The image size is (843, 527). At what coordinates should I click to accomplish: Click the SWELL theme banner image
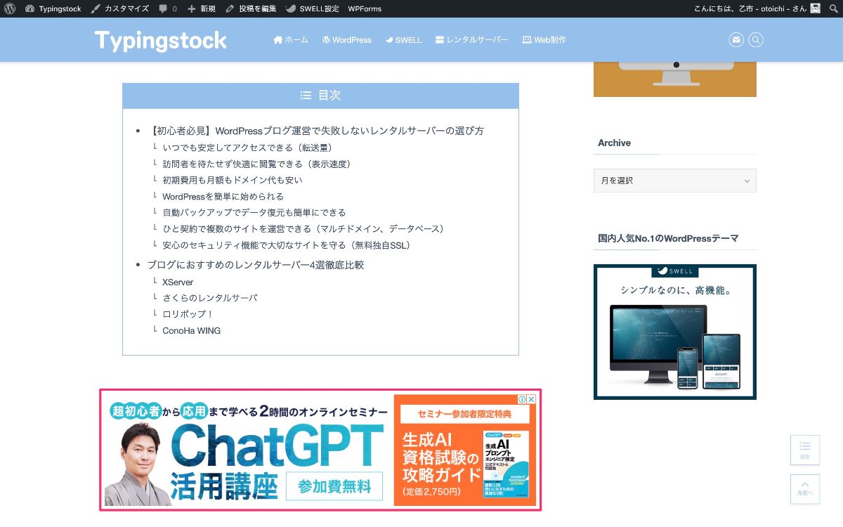[x=675, y=332]
